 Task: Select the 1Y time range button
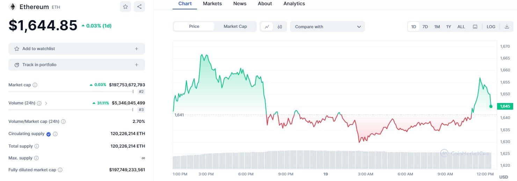[449, 26]
